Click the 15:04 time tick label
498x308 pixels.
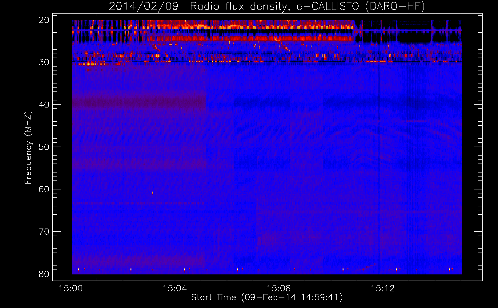point(175,289)
